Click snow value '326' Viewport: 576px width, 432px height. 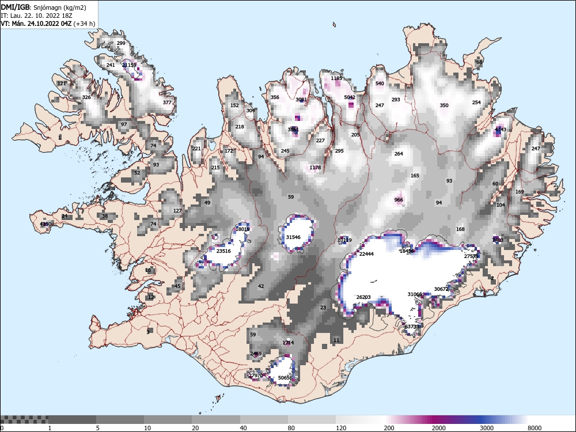(86, 97)
